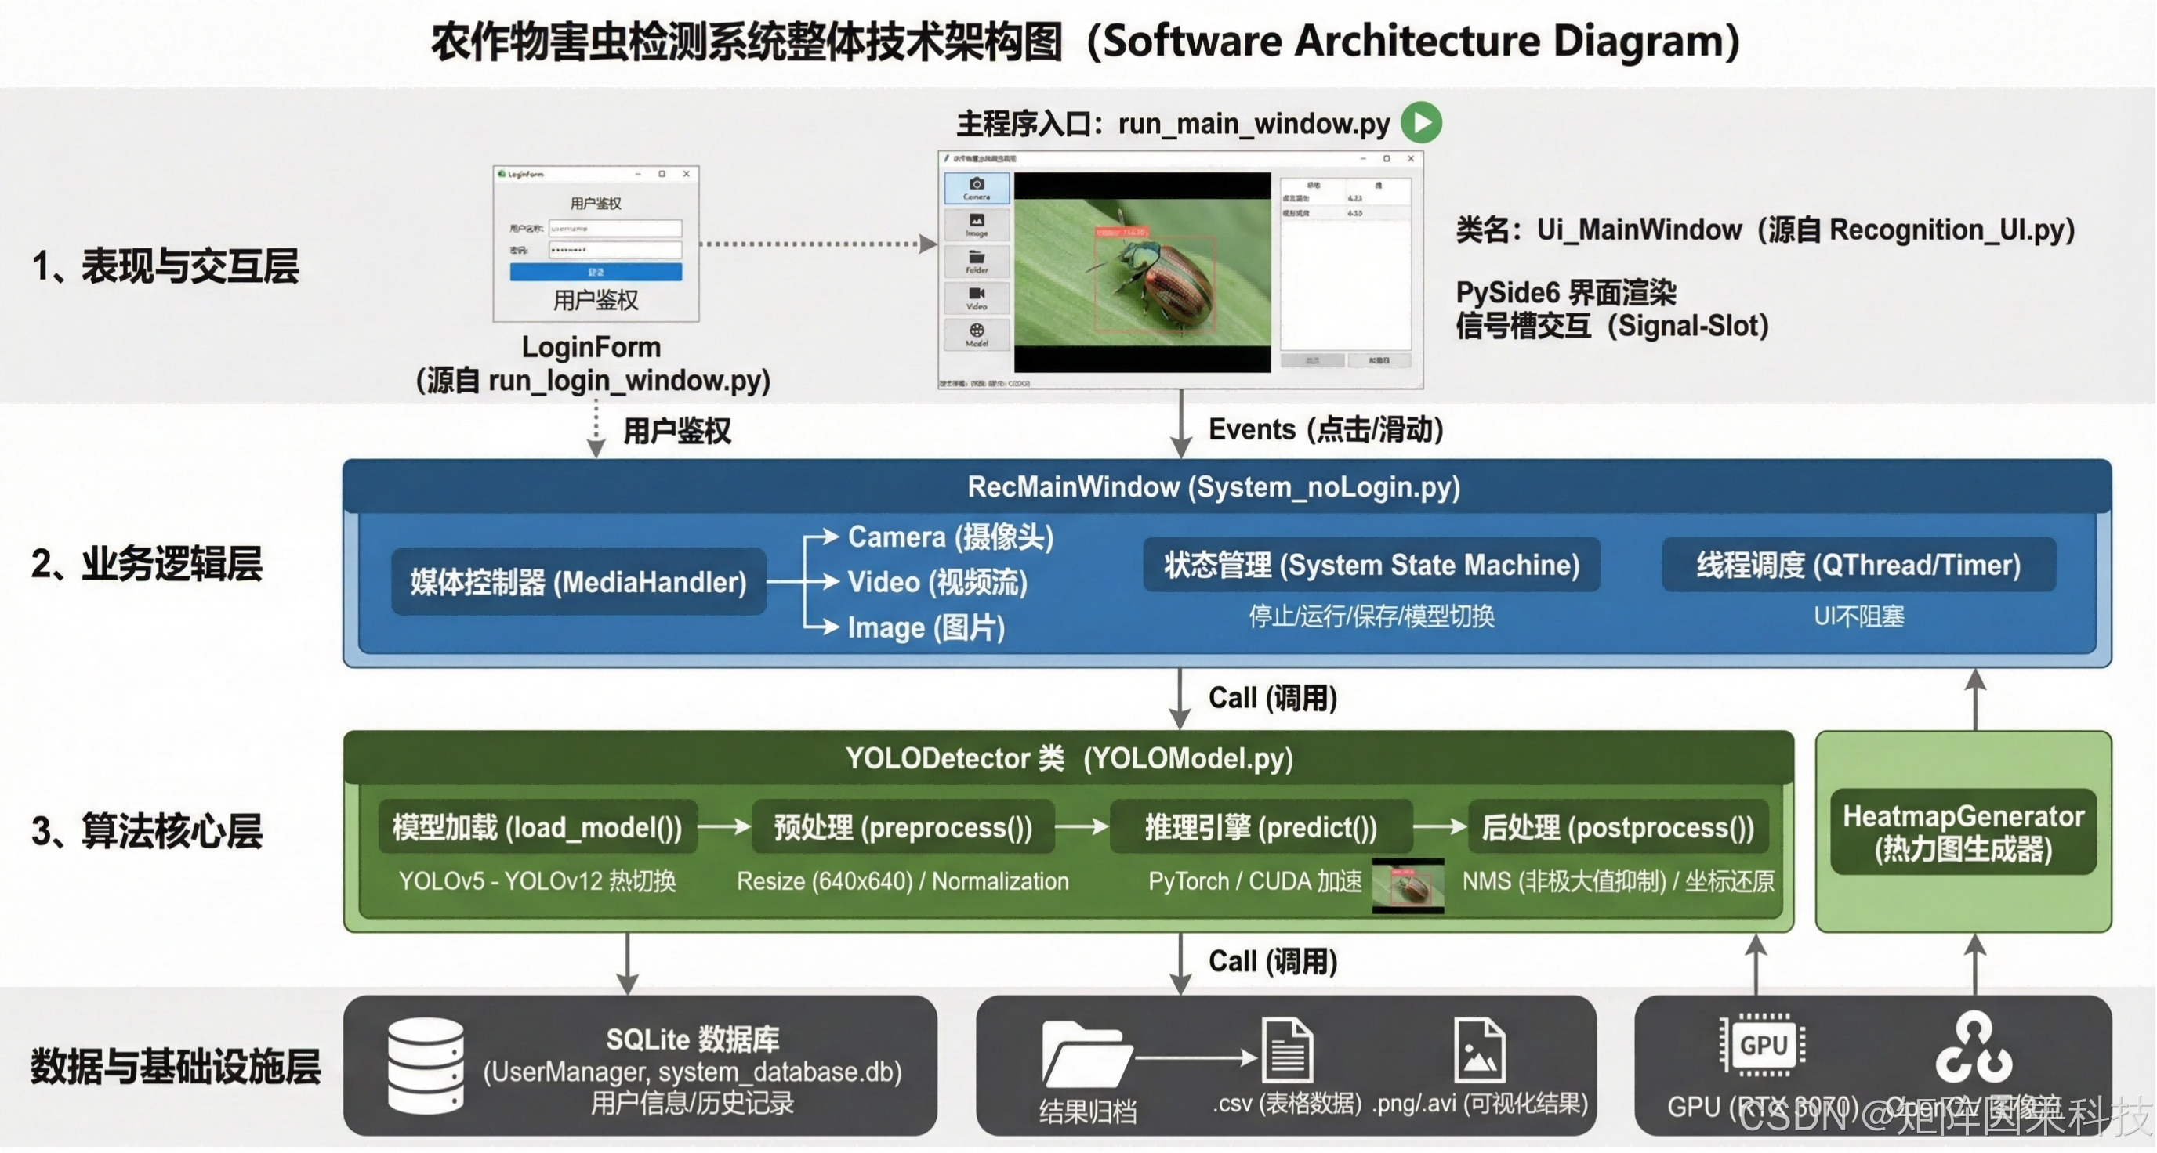The width and height of the screenshot is (2157, 1153).
Task: Click the diagram title 农作物害虫检测系统整体技术架构图
Action: pyautogui.click(x=747, y=42)
